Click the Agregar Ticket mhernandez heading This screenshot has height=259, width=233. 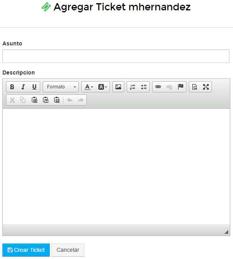pos(122,7)
